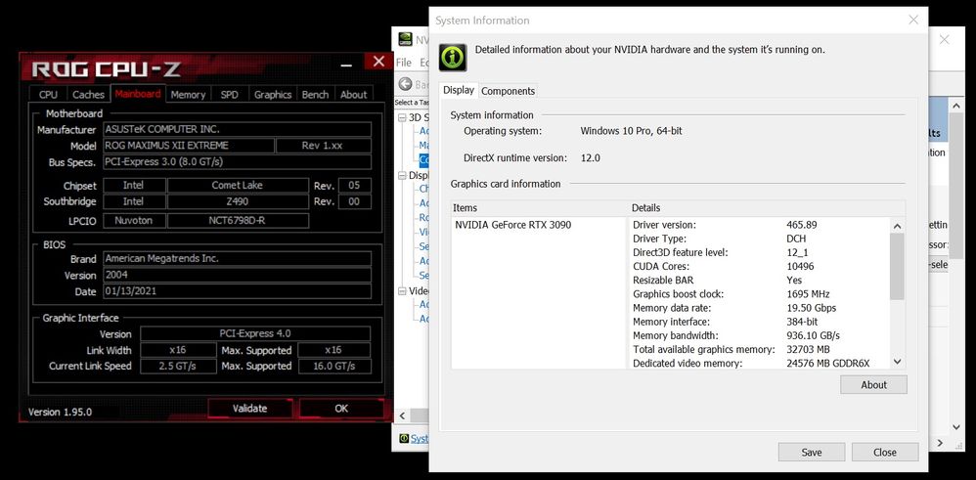This screenshot has height=480, width=976.
Task: Close the NVIDIA Control Panel window
Action: pyautogui.click(x=945, y=40)
